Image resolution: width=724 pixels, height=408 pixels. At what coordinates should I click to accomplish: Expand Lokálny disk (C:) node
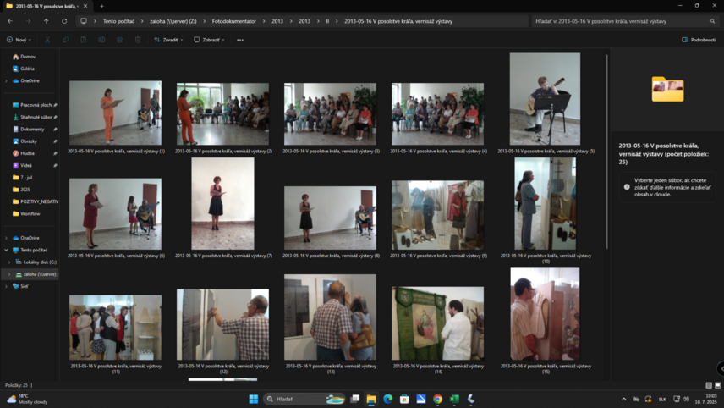pyautogui.click(x=9, y=262)
